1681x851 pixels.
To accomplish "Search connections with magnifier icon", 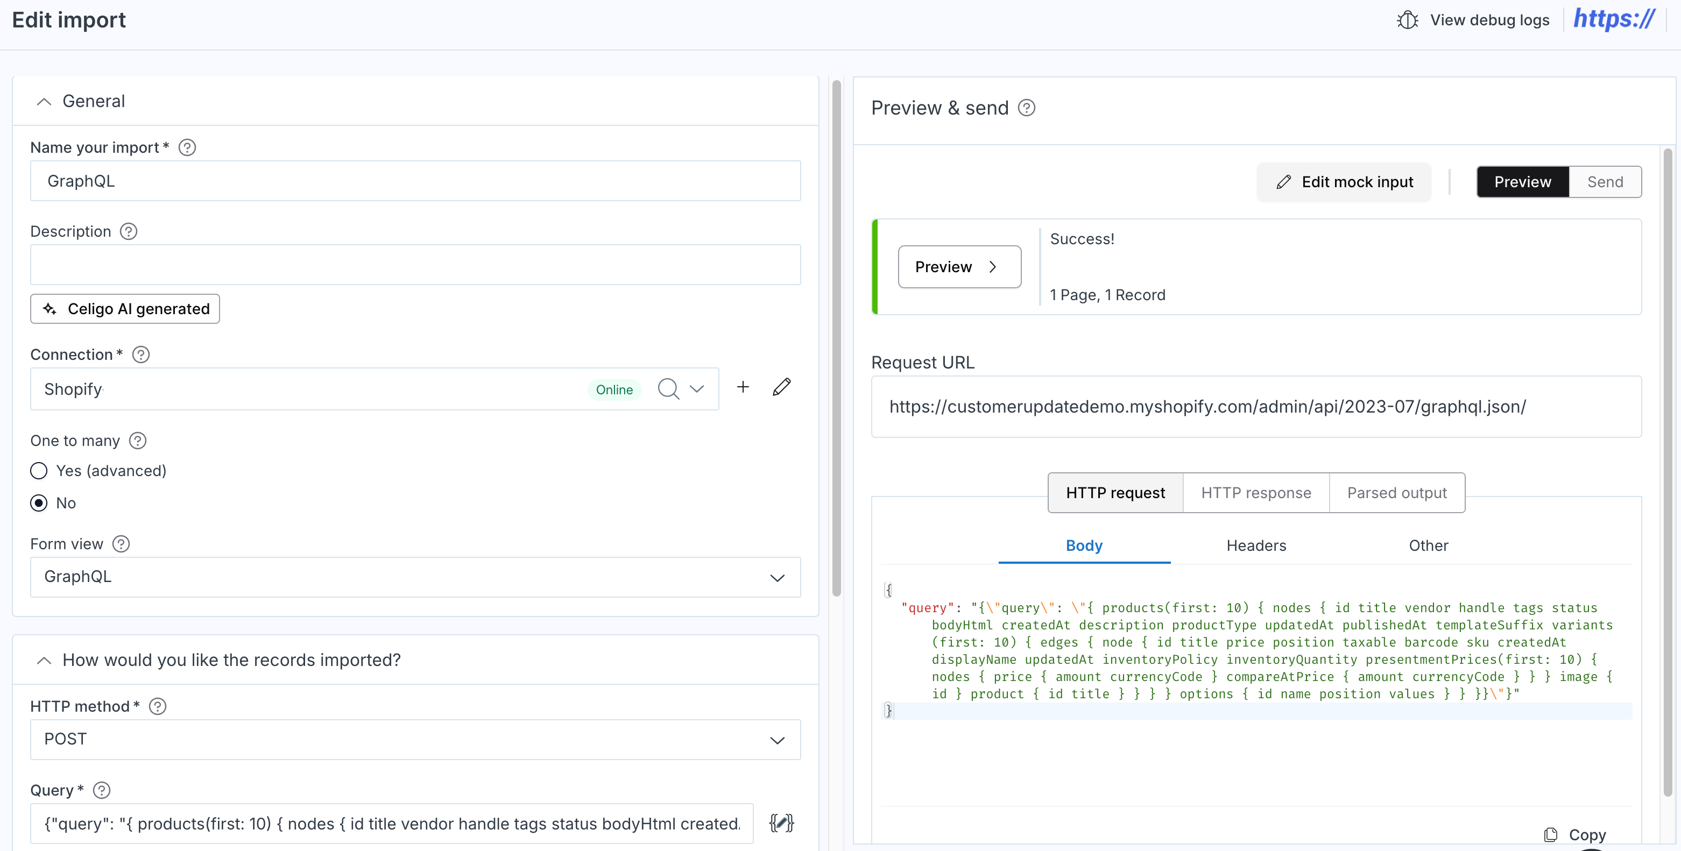I will 668,389.
